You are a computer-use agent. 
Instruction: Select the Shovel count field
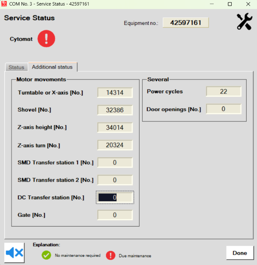tap(115, 110)
